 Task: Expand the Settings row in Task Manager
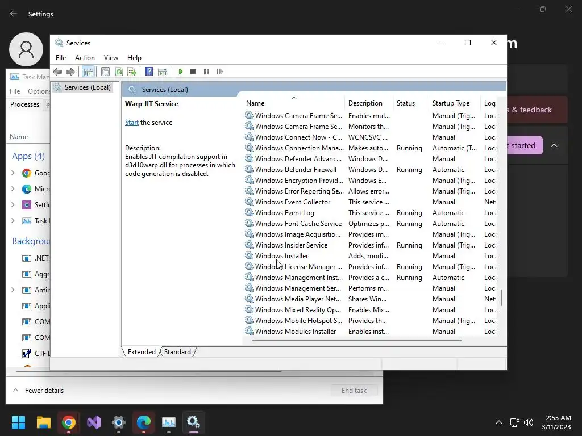[13, 204]
